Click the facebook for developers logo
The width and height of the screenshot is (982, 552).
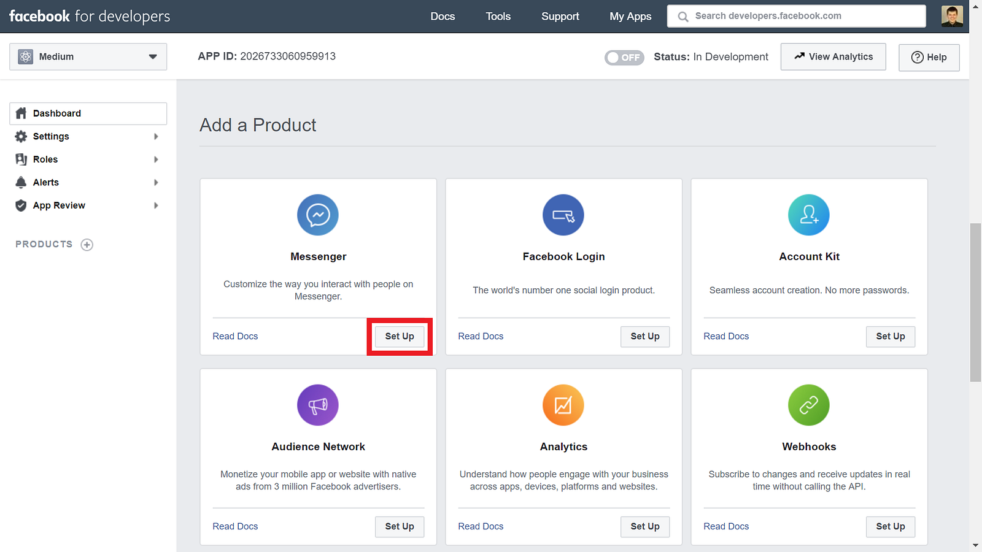pos(90,17)
